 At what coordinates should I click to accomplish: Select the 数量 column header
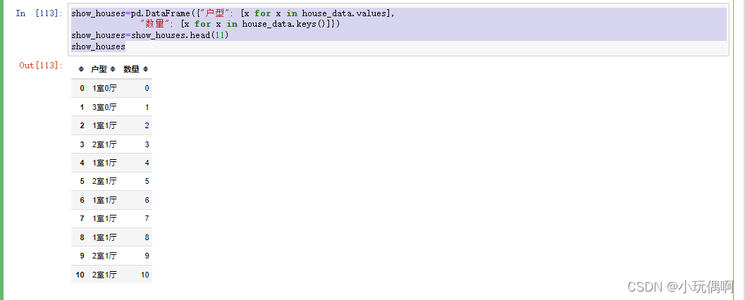tap(132, 69)
